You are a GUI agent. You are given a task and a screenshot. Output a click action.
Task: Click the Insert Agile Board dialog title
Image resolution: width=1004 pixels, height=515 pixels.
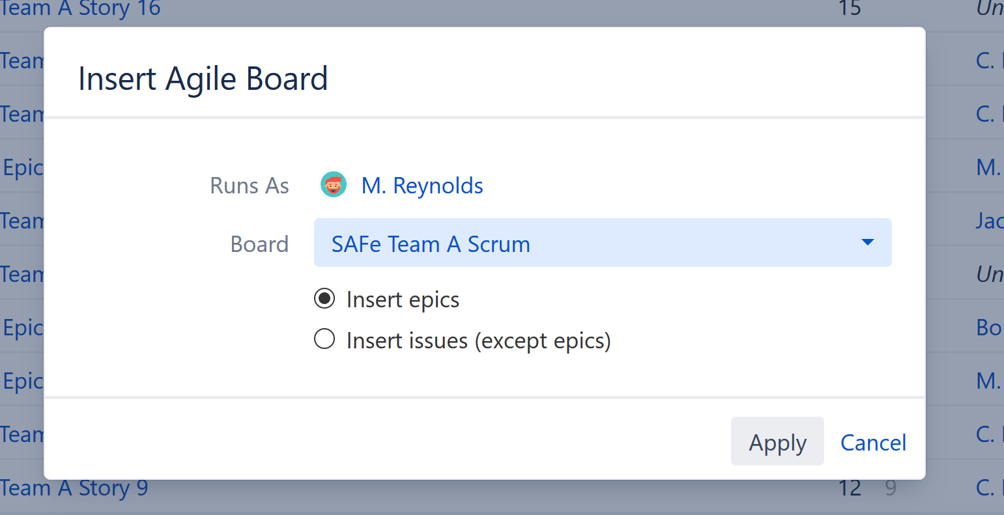coord(203,78)
